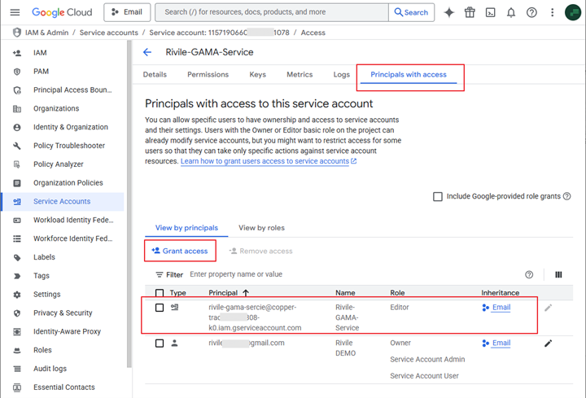The width and height of the screenshot is (586, 398).
Task: Open the Metrics tab
Action: point(300,74)
